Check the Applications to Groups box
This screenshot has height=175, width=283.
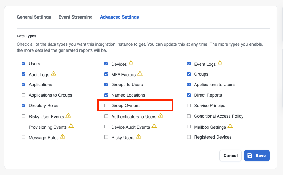pyautogui.click(x=23, y=95)
